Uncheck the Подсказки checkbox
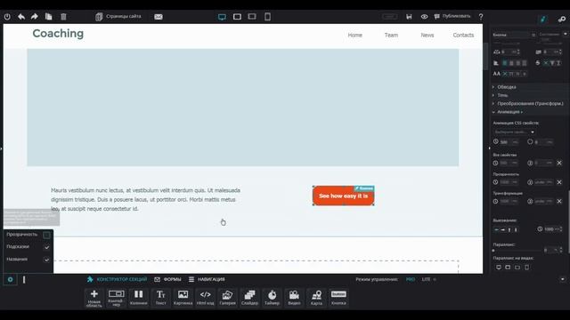 pyautogui.click(x=46, y=247)
